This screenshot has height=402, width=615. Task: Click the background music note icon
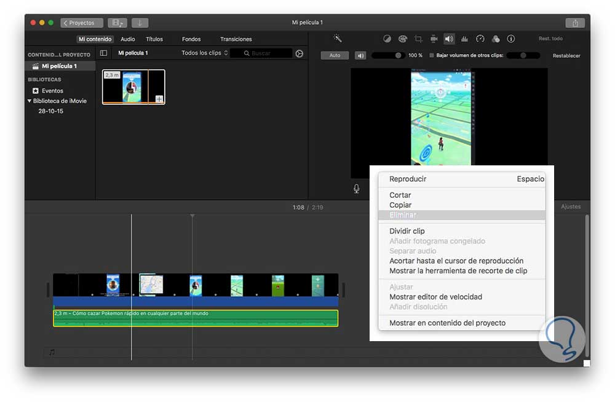(x=52, y=352)
